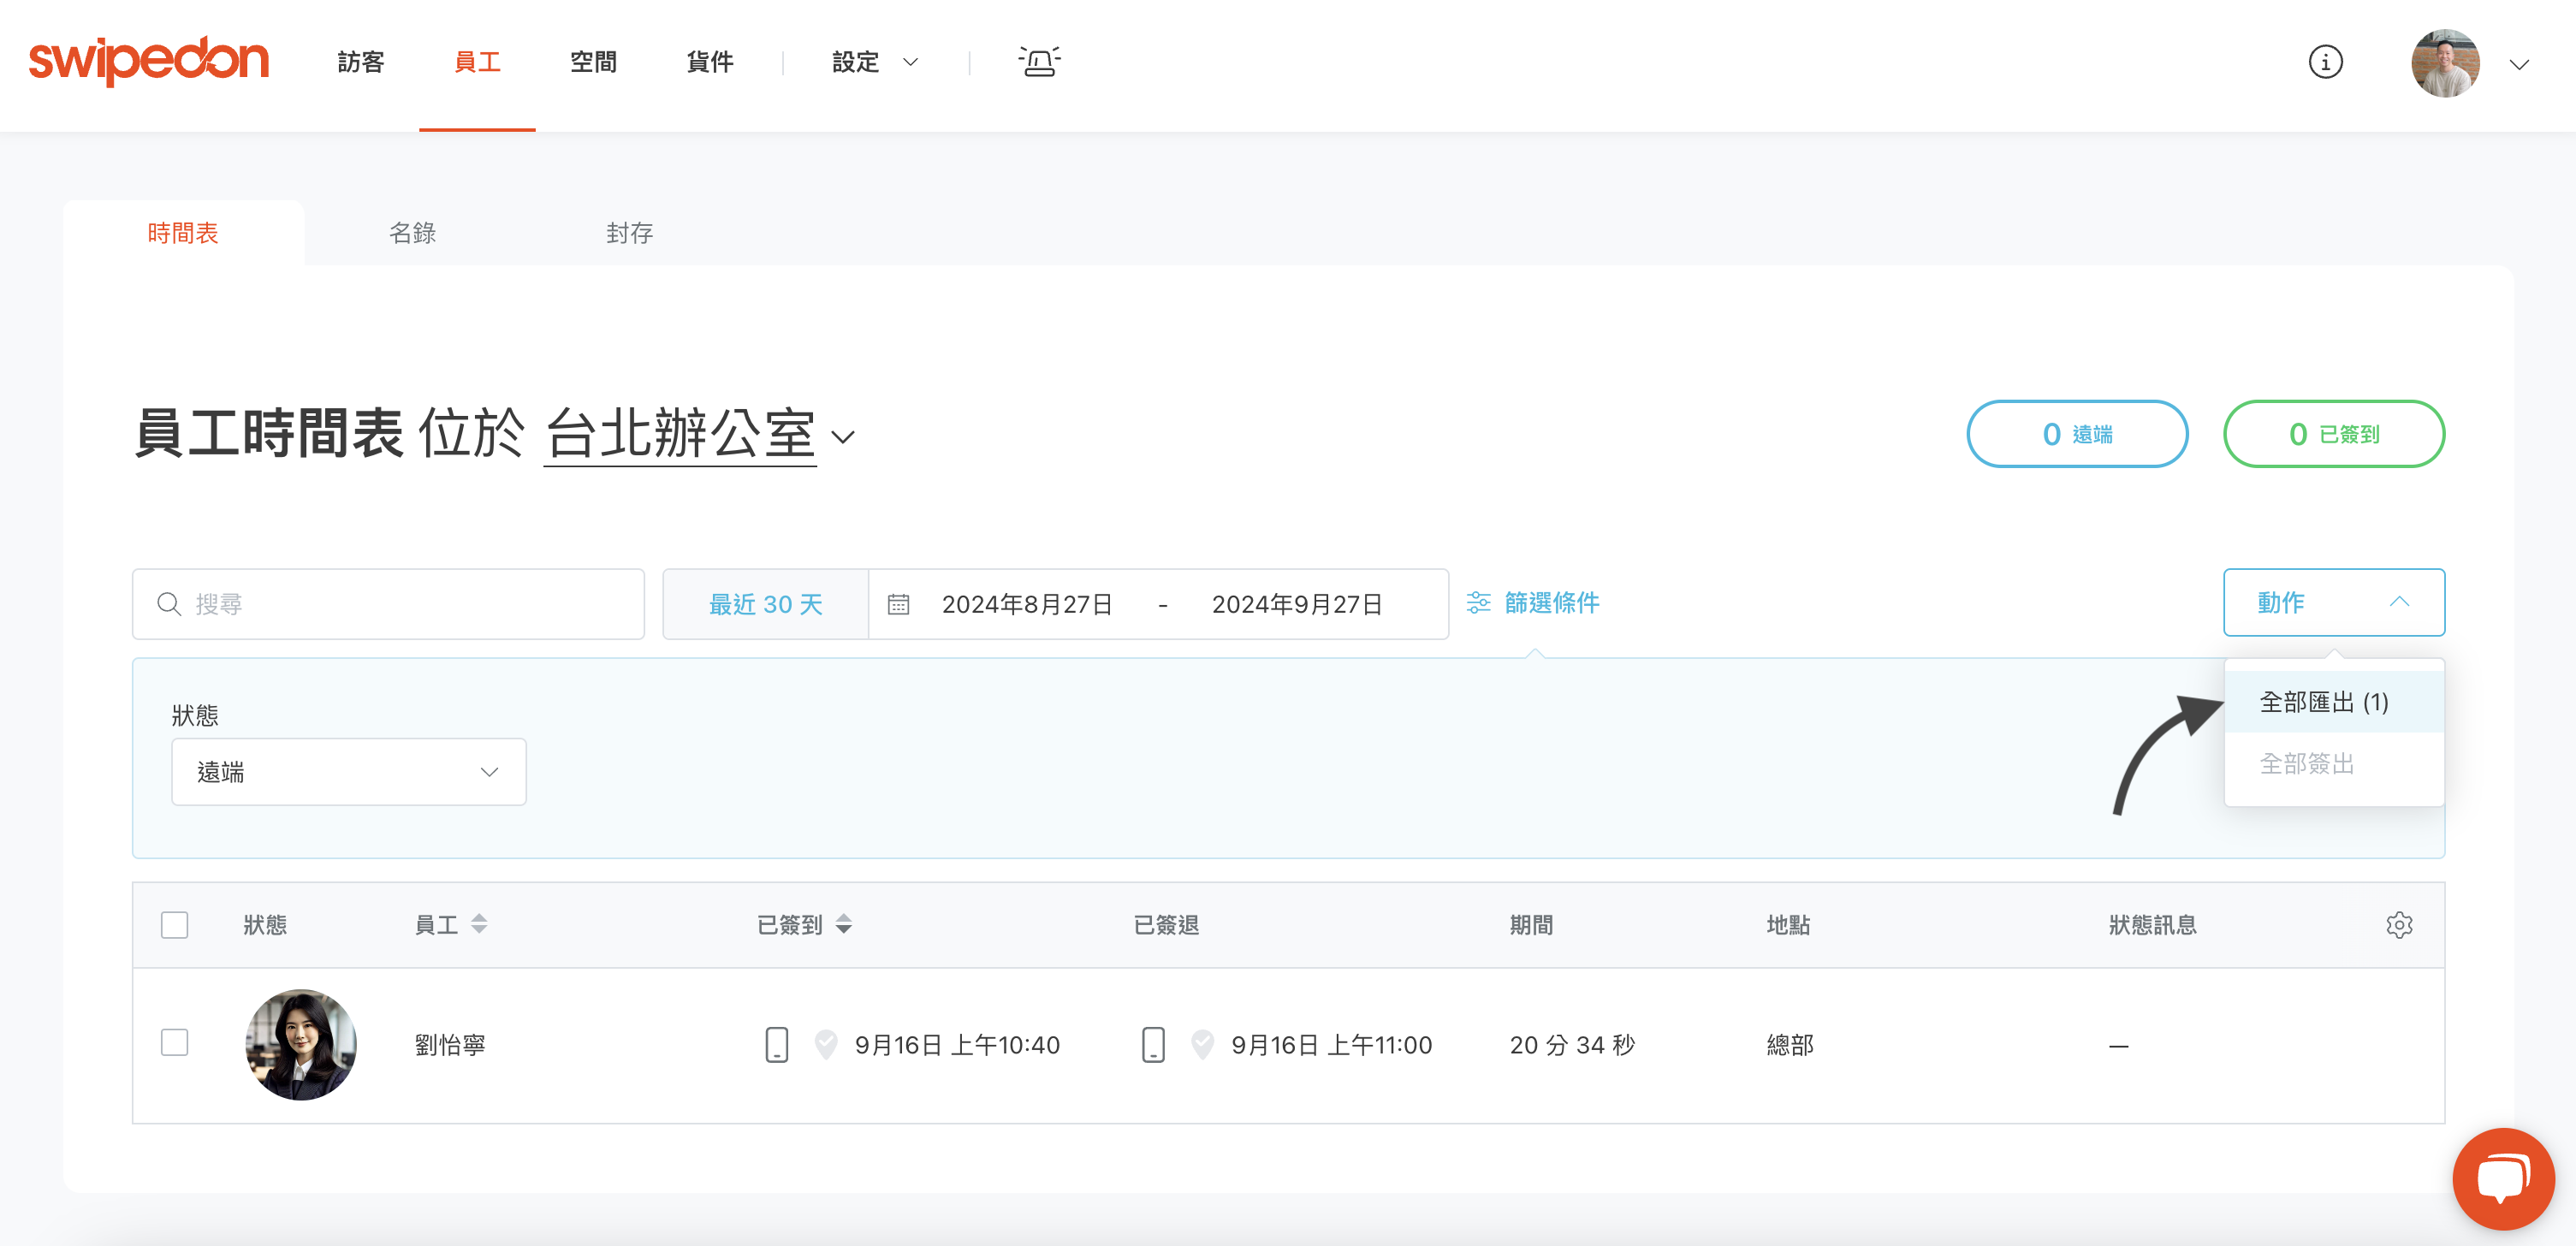Open the 空間 navigation item
Screen dimensions: 2576x1246
click(x=594, y=62)
